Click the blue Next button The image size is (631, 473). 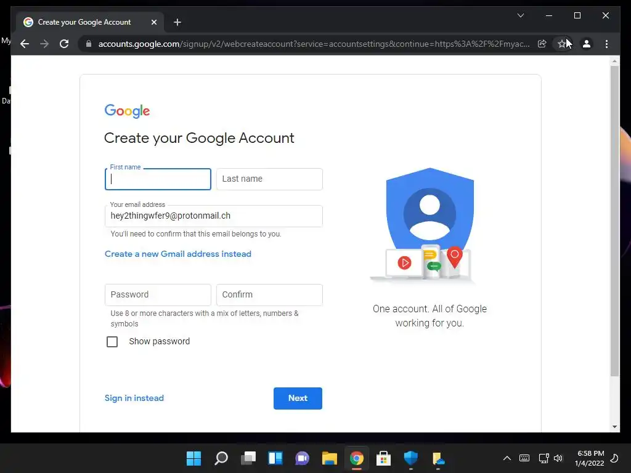coord(298,398)
